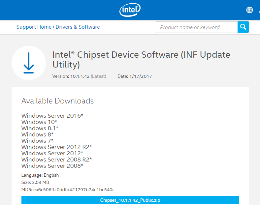Select the Windows Server 2016* entry
The width and height of the screenshot is (260, 205).
coord(52,116)
